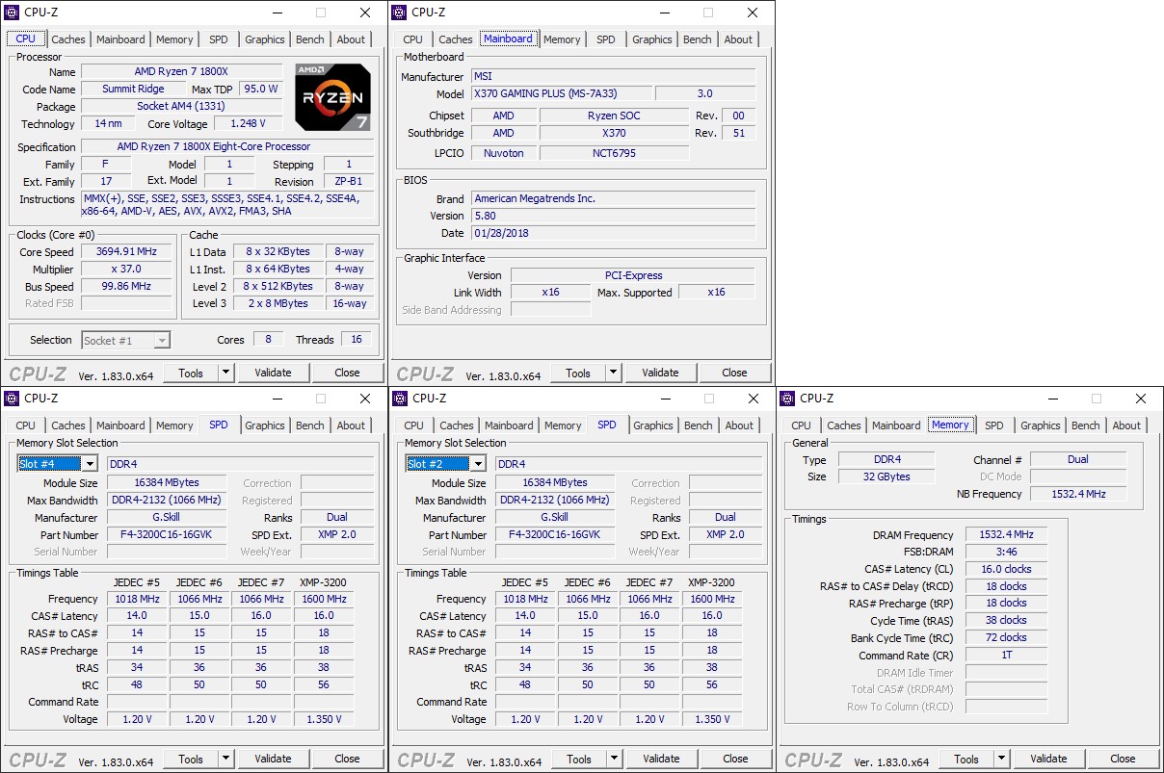Open Bench tab in the Slot #2 SPD window
Image resolution: width=1164 pixels, height=773 pixels.
(699, 425)
